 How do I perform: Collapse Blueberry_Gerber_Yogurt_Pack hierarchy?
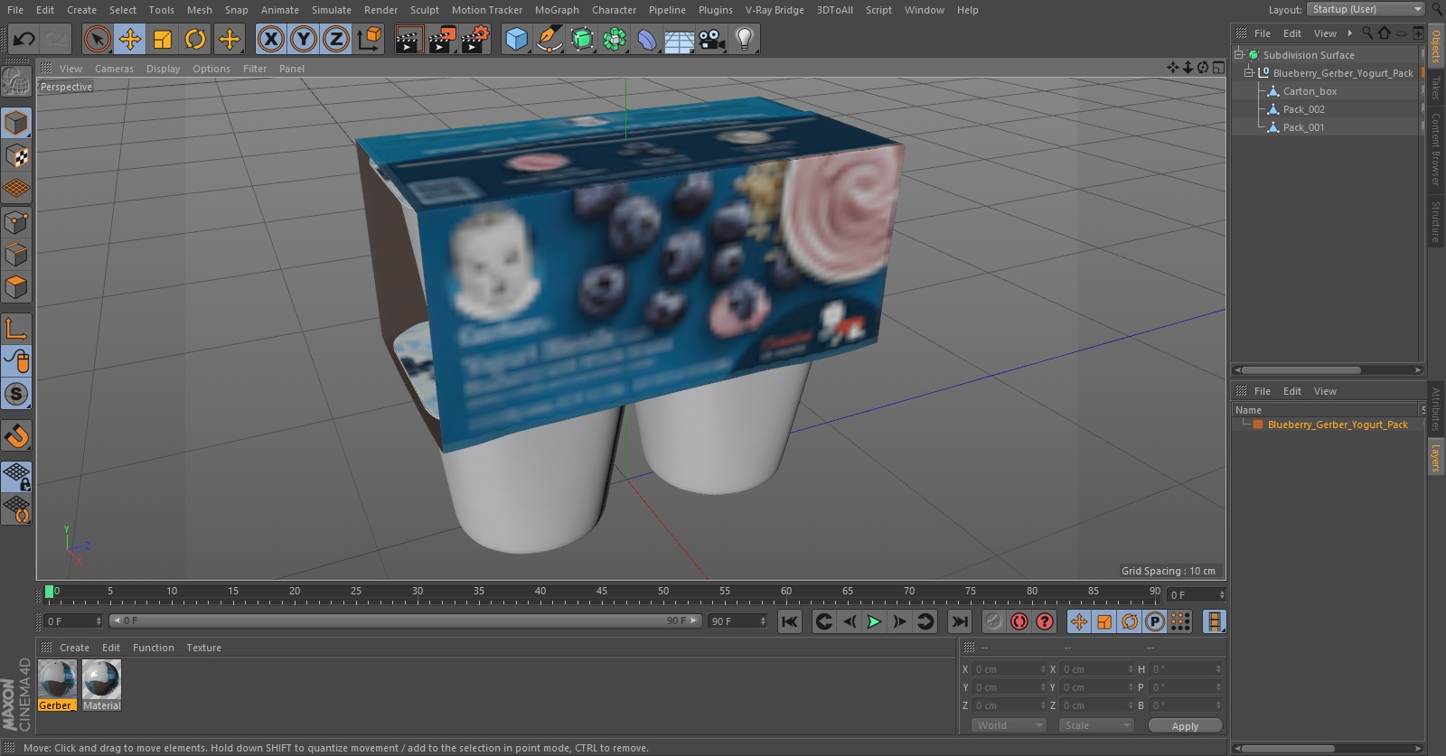point(1249,72)
